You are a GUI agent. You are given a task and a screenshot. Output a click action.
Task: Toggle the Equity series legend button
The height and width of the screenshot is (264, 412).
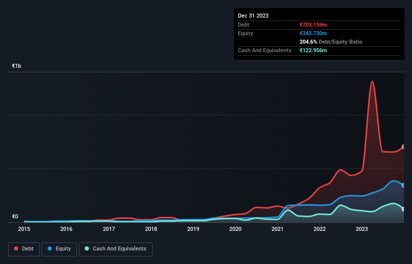pyautogui.click(x=59, y=249)
